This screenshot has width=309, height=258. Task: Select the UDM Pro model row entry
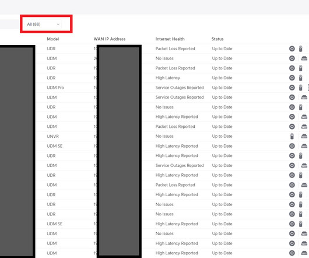click(x=55, y=88)
